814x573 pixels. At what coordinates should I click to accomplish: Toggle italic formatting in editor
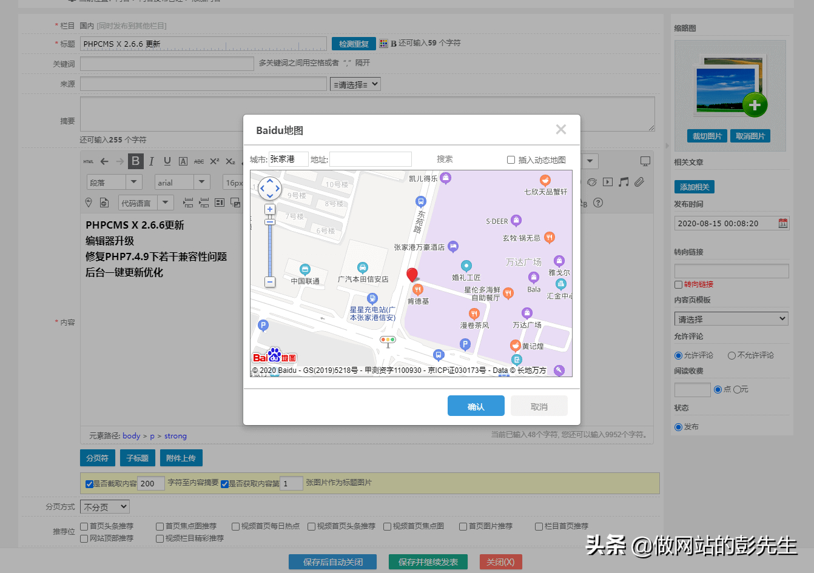point(152,161)
